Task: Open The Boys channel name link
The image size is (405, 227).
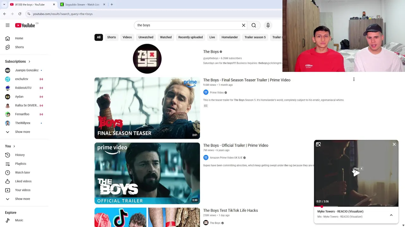Action: click(211, 52)
